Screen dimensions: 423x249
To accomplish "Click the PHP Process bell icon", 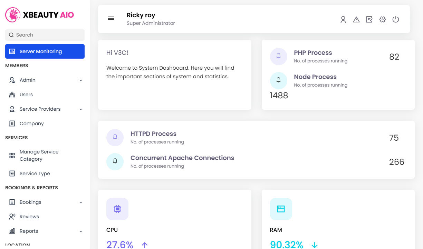I will point(278,56).
